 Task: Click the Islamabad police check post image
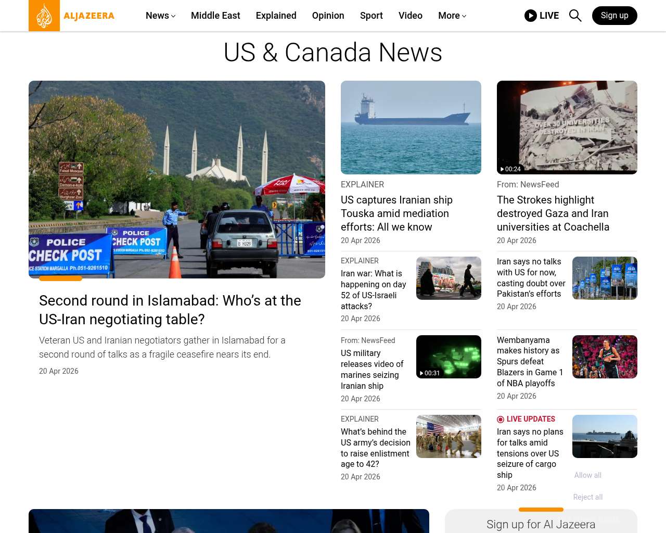point(177,180)
